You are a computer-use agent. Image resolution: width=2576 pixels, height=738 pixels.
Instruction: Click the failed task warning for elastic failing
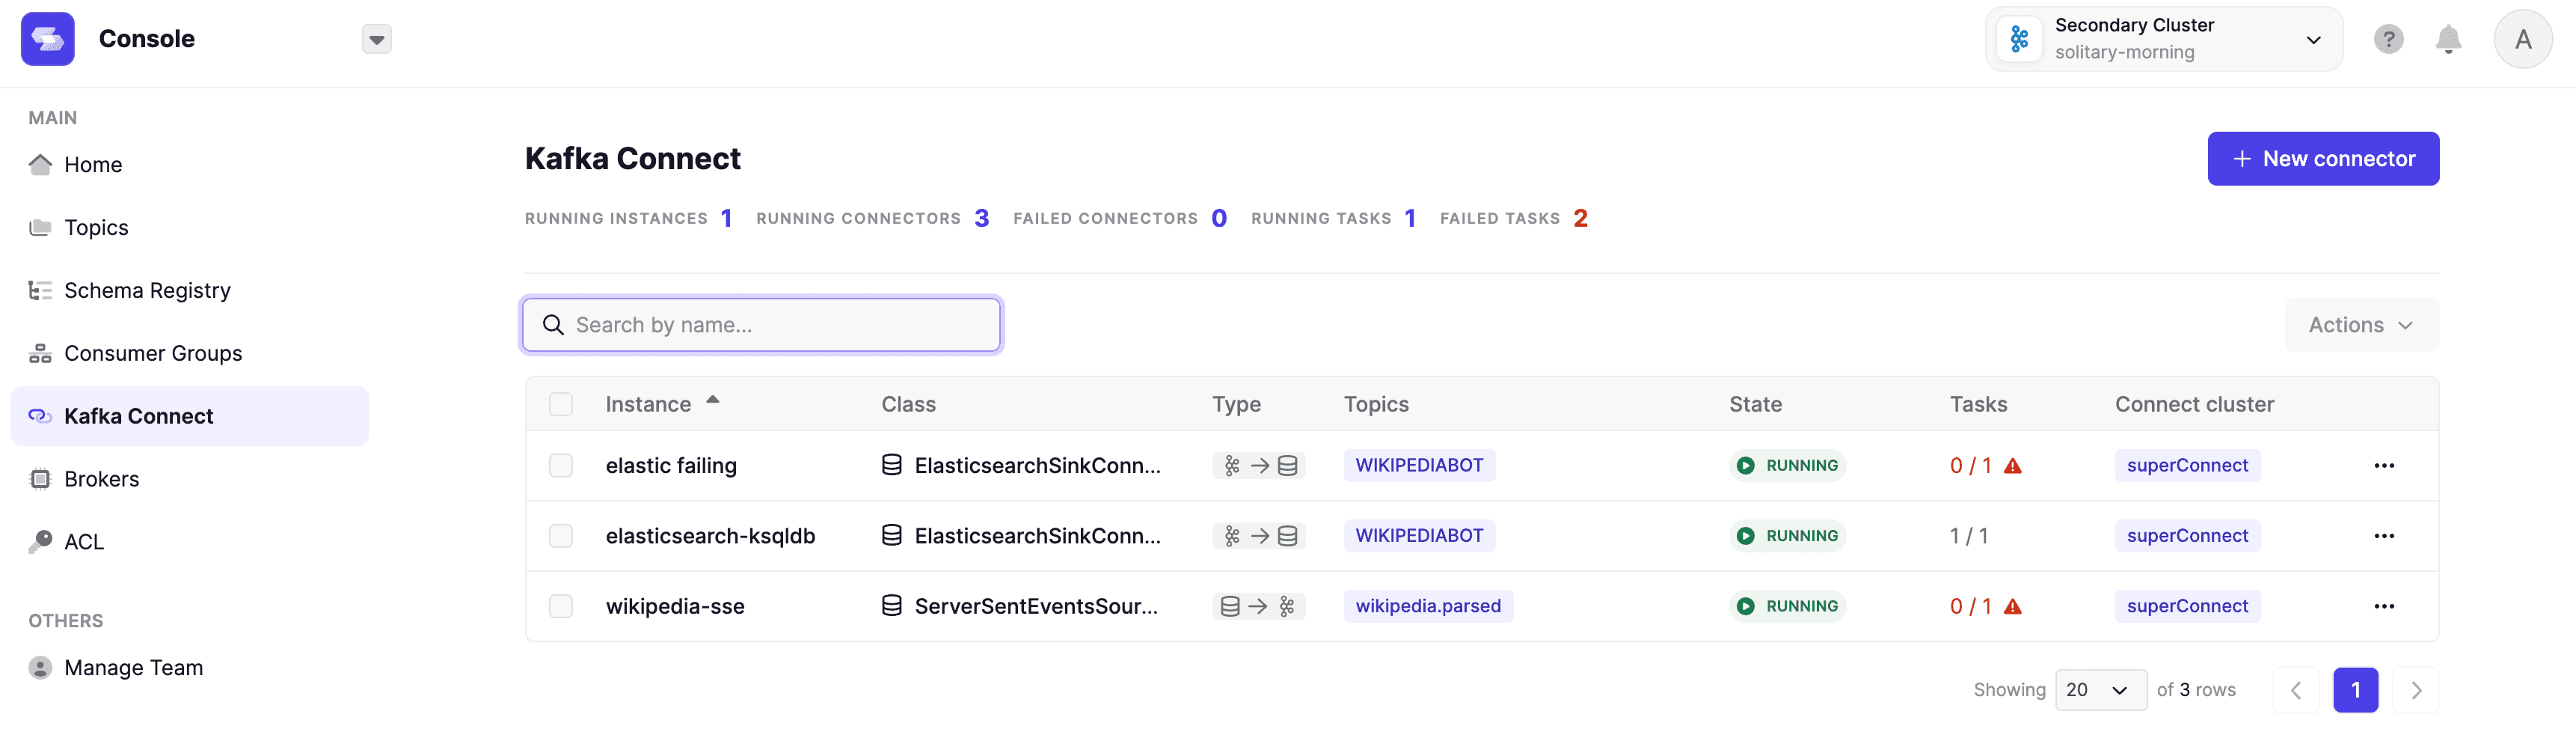tap(2012, 466)
